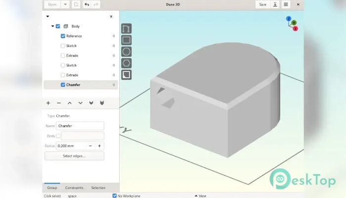Click the Select edges button
Image resolution: width=346 pixels, height=198 pixels.
[x=74, y=156]
